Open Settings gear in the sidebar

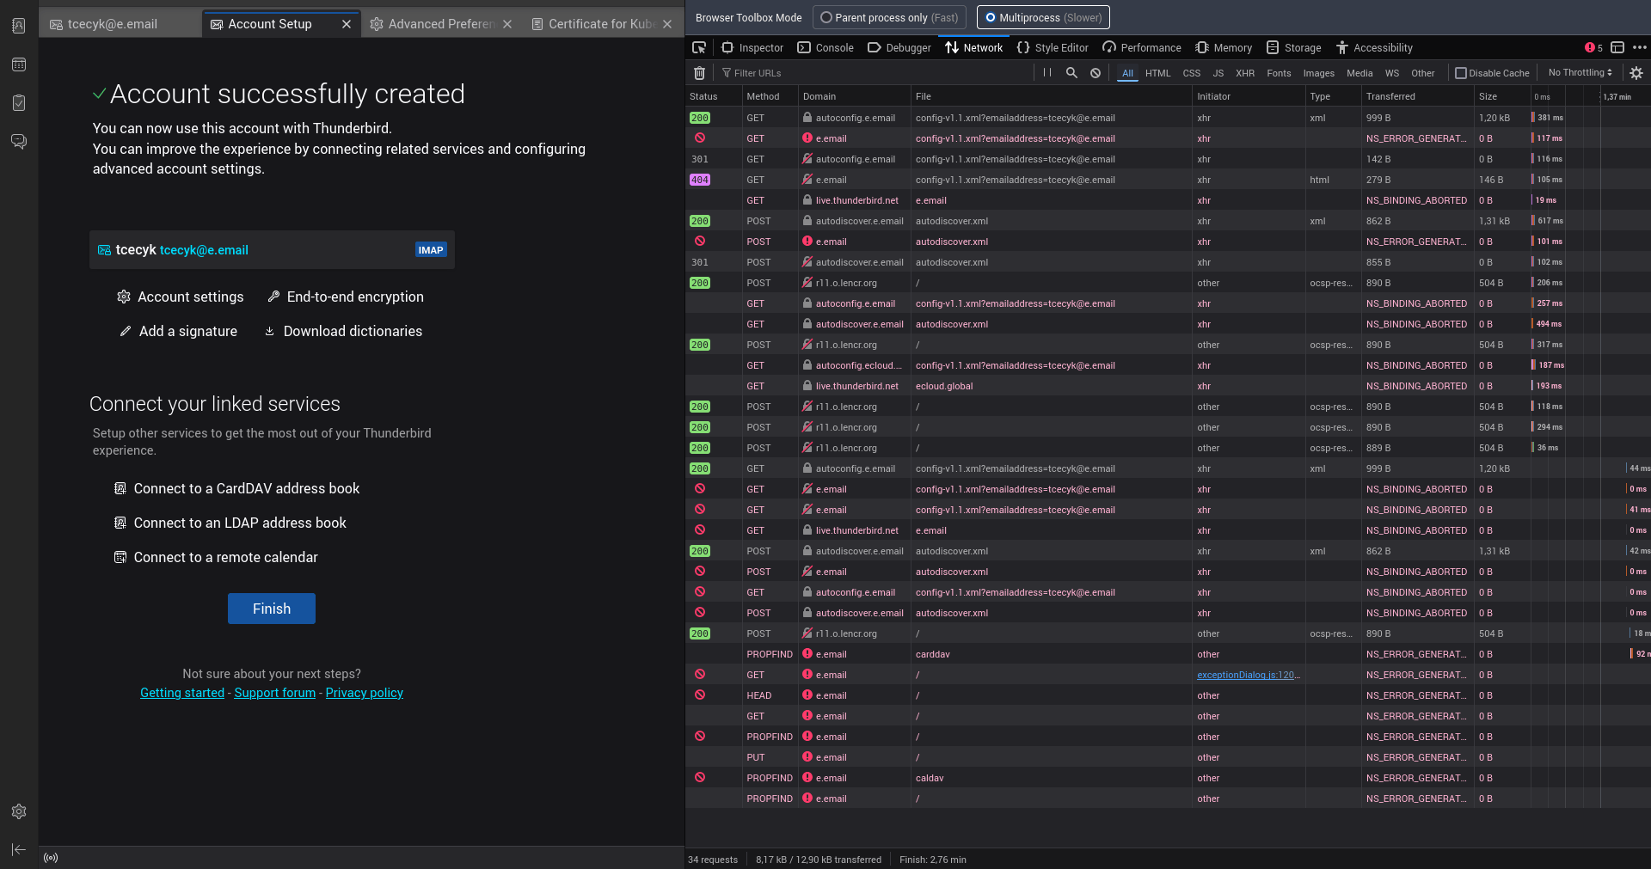(x=19, y=811)
